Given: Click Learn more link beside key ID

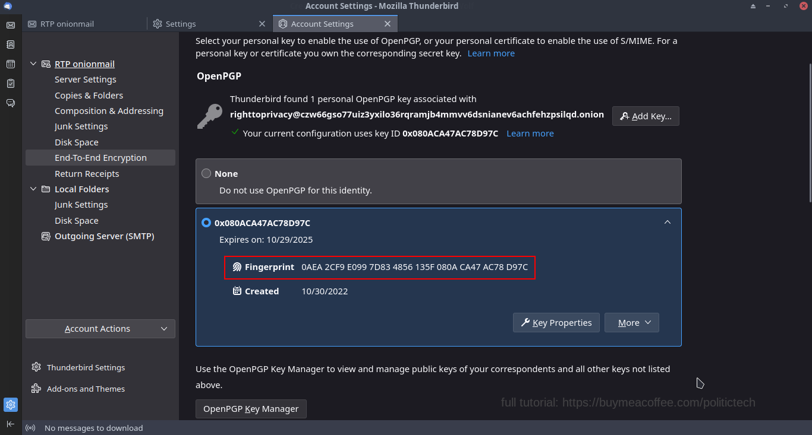Looking at the screenshot, I should [530, 134].
